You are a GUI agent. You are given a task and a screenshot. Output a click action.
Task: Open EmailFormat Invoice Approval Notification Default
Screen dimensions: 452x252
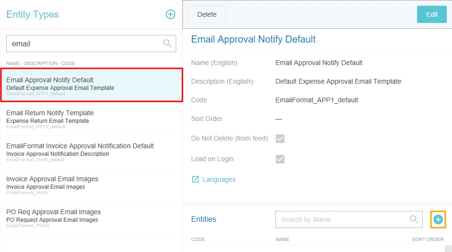[x=91, y=152]
